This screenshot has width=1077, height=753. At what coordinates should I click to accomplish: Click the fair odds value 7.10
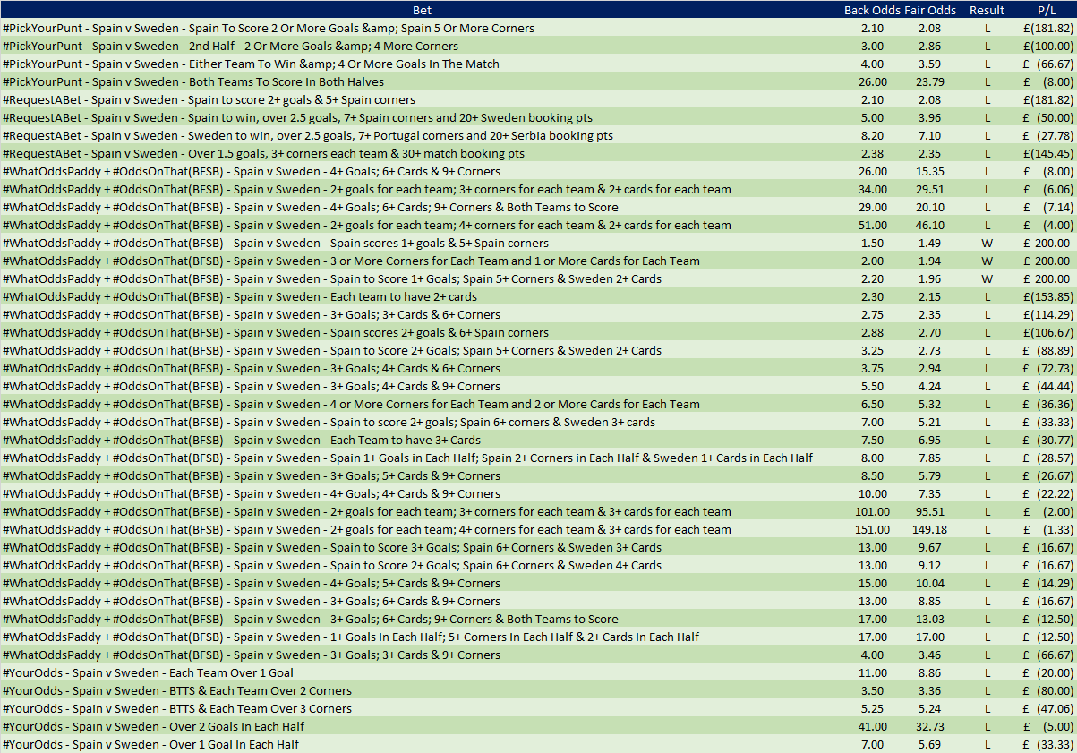[x=931, y=135]
